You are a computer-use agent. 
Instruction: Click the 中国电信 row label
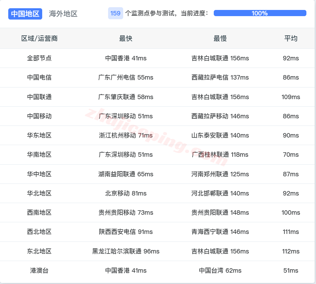(40, 78)
